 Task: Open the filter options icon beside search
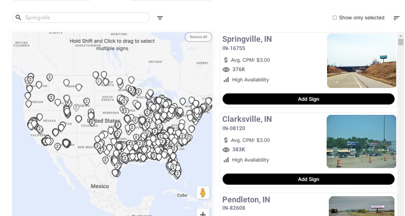[160, 18]
